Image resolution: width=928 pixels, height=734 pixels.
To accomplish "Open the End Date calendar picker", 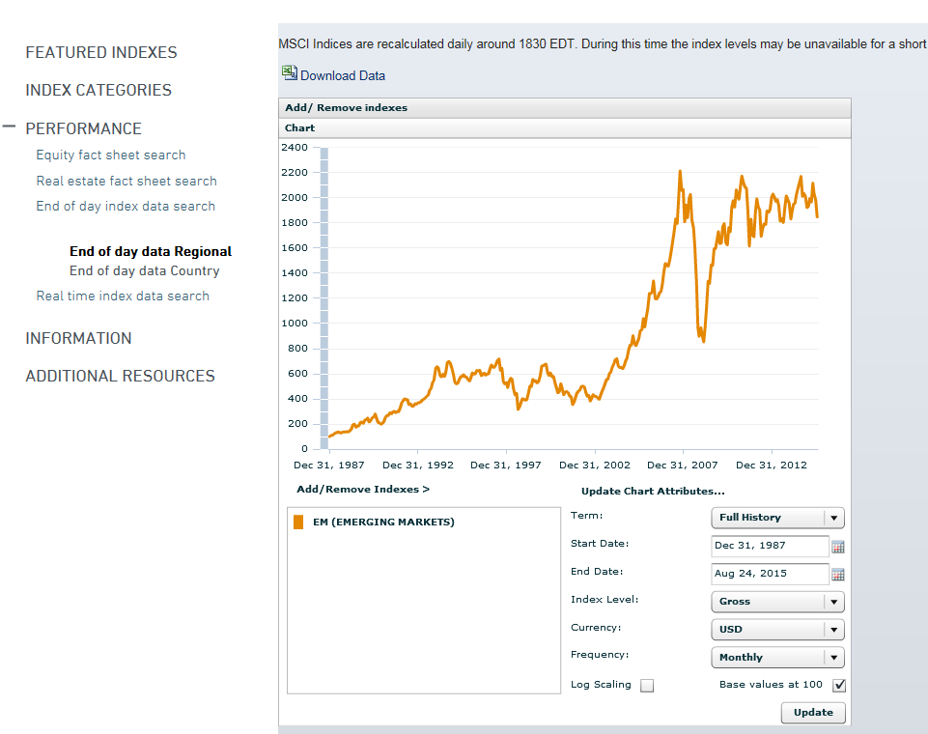I will point(837,575).
